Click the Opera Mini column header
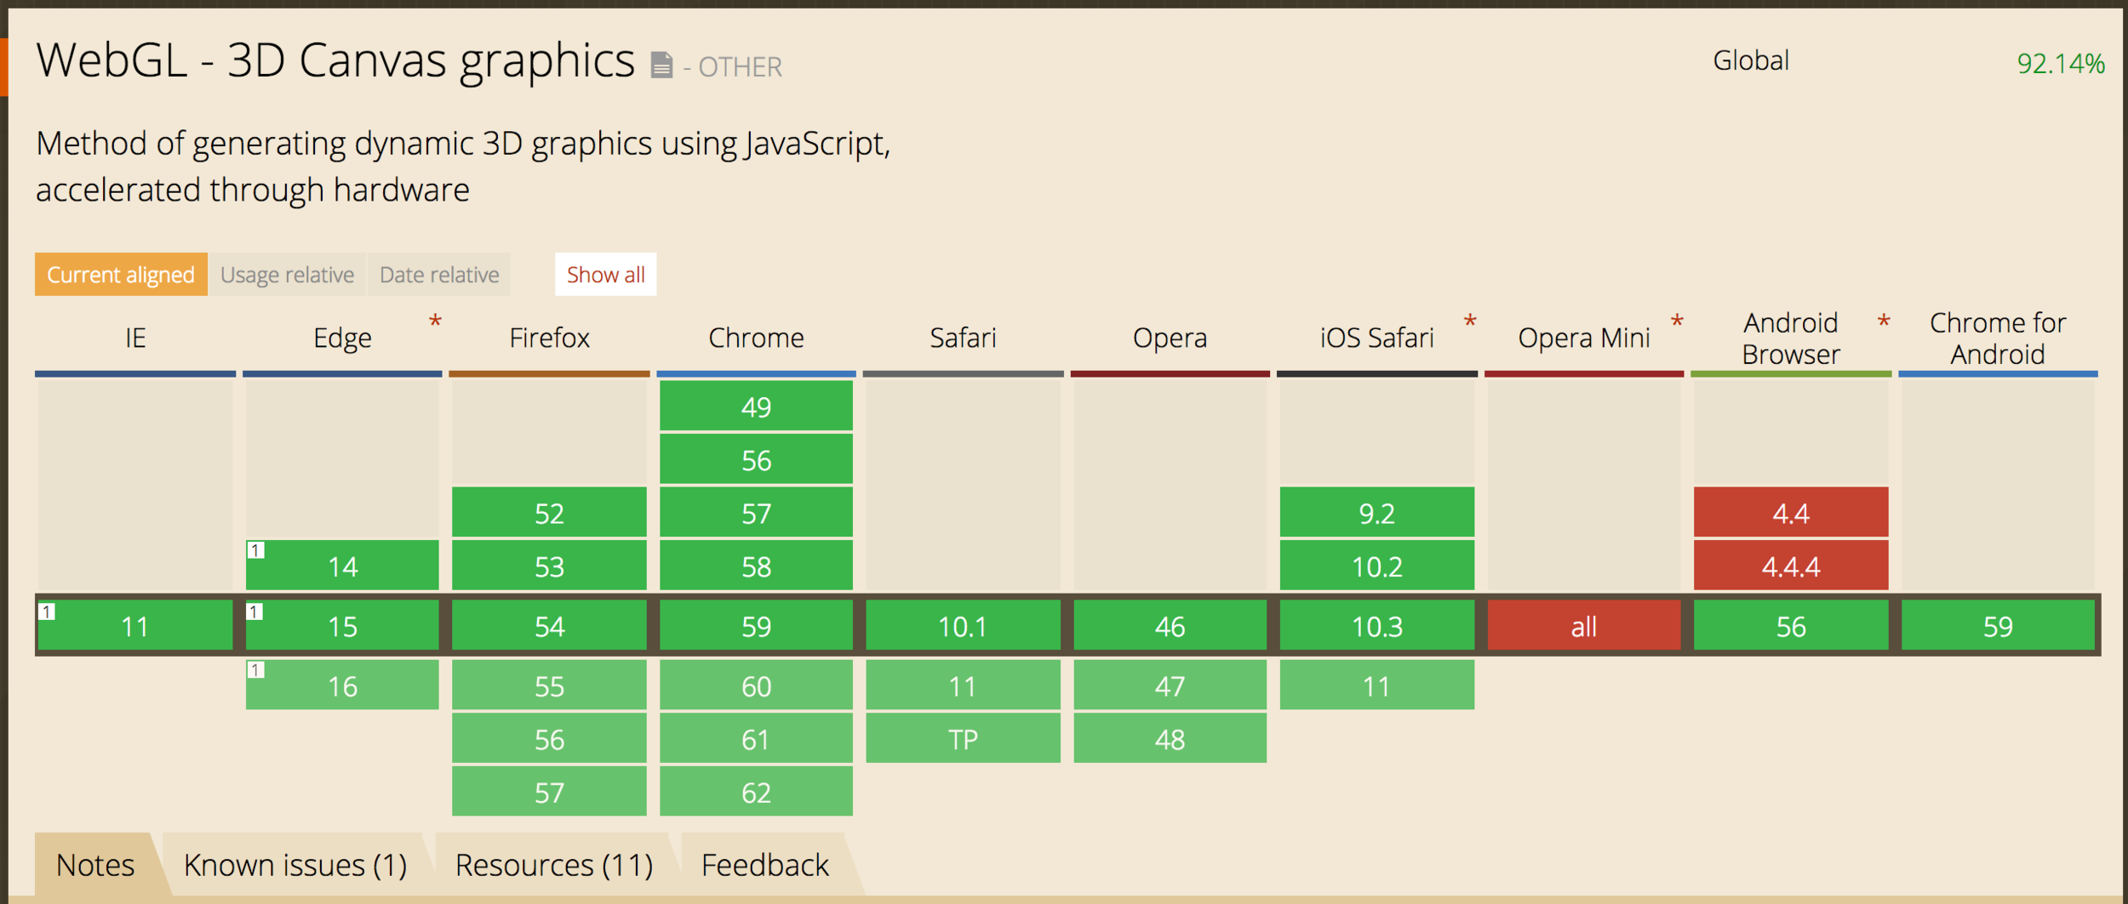Viewport: 2128px width, 904px height. click(1584, 338)
